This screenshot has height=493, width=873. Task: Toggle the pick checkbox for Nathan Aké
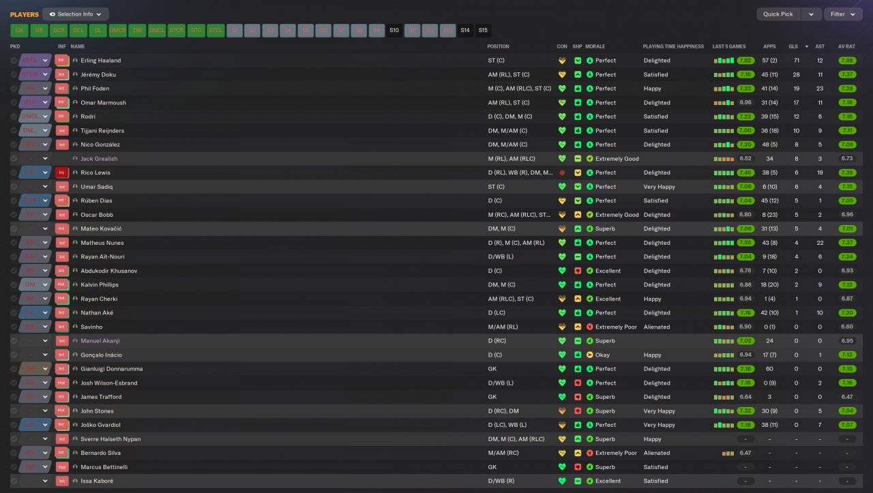pyautogui.click(x=14, y=313)
